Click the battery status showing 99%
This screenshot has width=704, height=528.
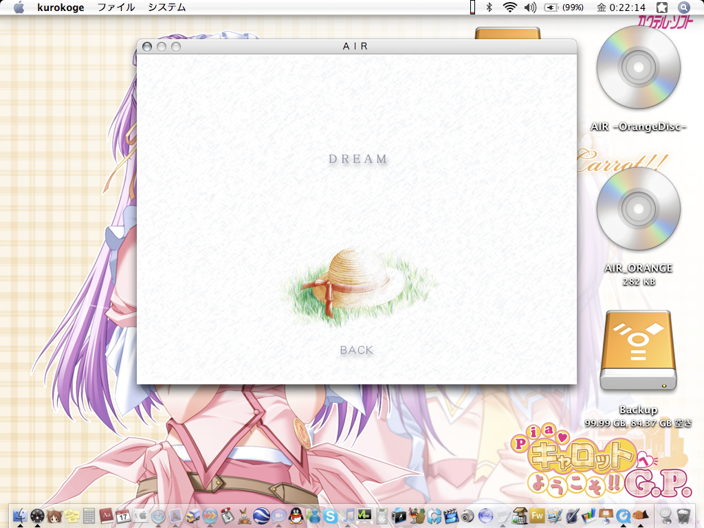click(564, 7)
